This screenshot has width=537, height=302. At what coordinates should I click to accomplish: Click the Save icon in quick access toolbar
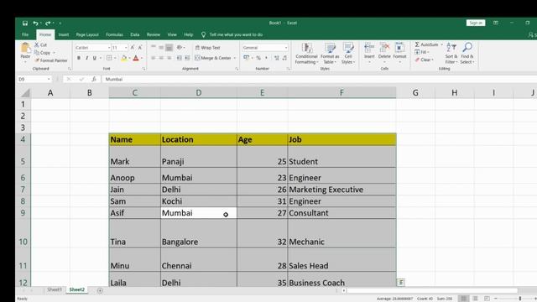point(25,23)
